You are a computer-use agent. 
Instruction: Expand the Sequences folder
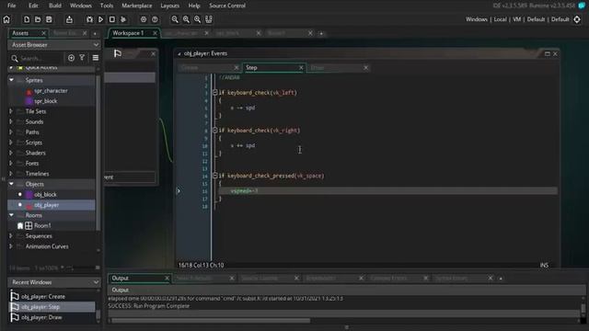click(11, 236)
